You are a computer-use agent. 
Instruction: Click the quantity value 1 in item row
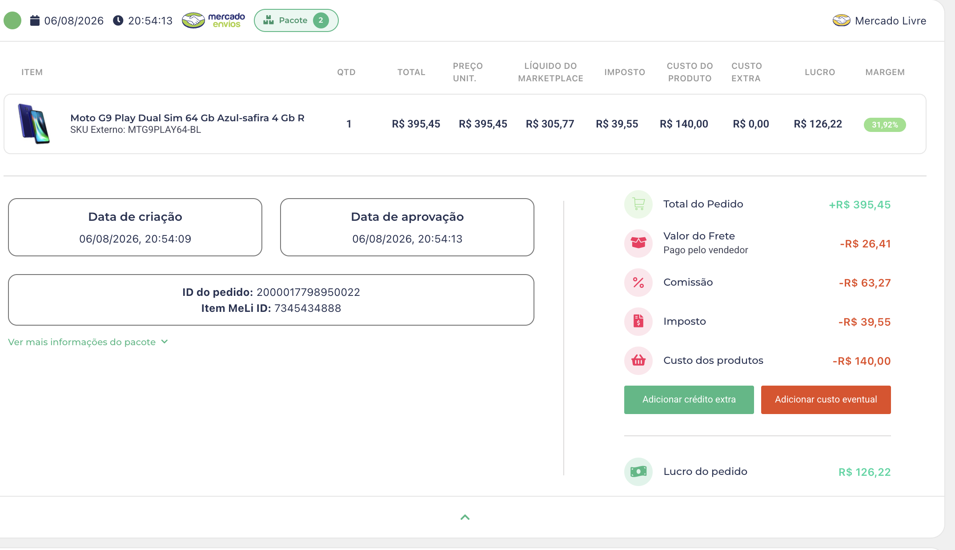click(349, 124)
